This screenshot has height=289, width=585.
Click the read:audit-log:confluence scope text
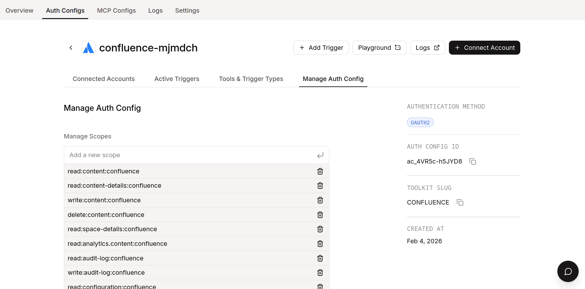(105, 258)
